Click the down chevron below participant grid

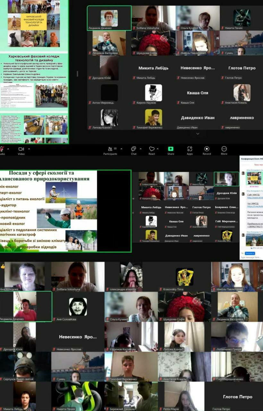tap(198, 134)
